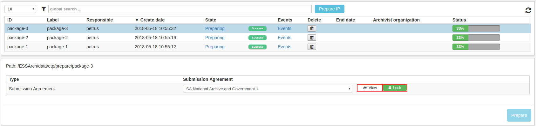The image size is (536, 126).
Task: Delete package-2 using its trash icon
Action: 312,38
